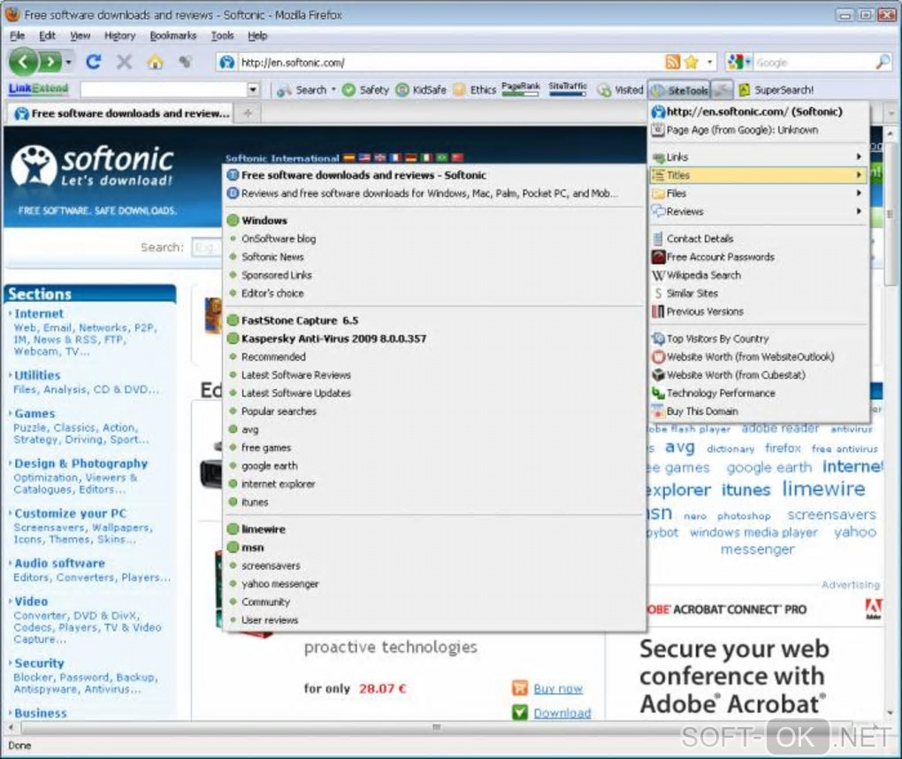
Task: Open the File menu
Action: pos(18,35)
